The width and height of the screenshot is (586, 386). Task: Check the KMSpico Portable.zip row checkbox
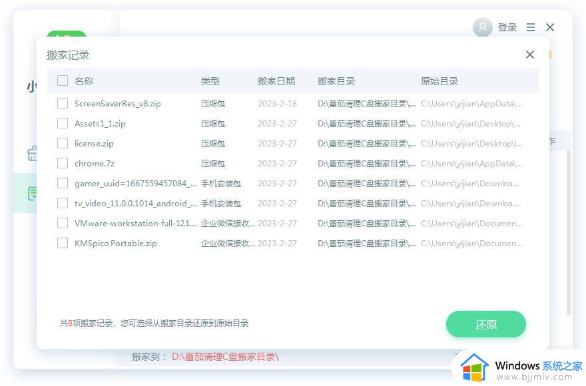click(x=63, y=244)
